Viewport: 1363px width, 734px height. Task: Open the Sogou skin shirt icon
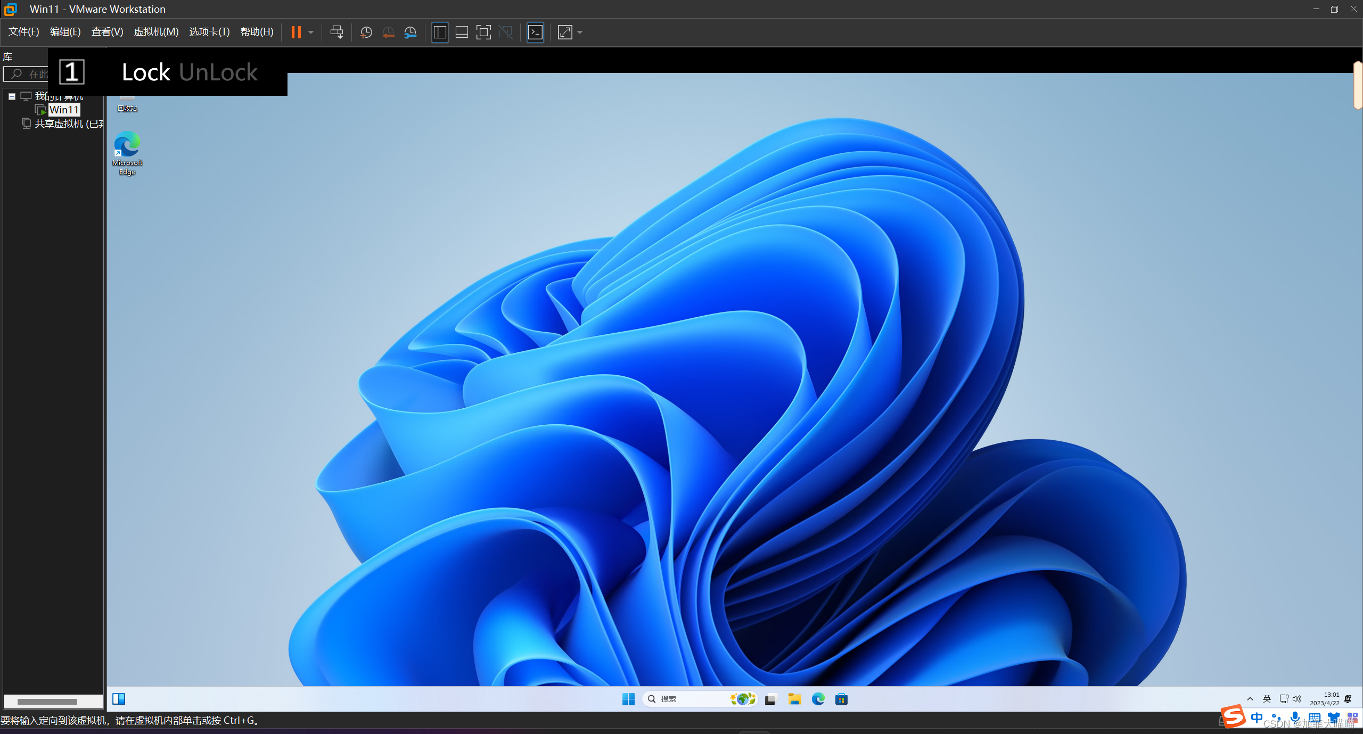(1333, 717)
